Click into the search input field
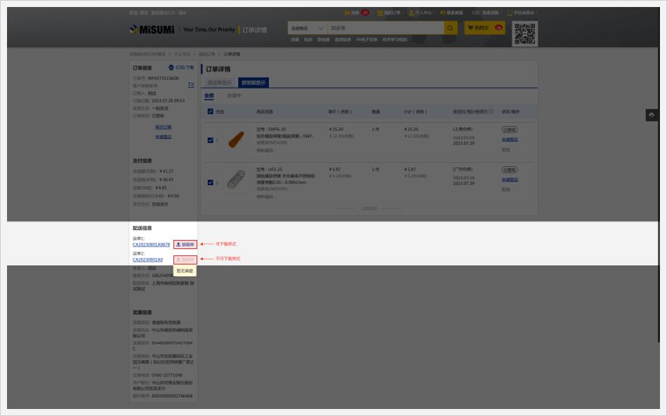Image resolution: width=667 pixels, height=416 pixels. pyautogui.click(x=385, y=28)
